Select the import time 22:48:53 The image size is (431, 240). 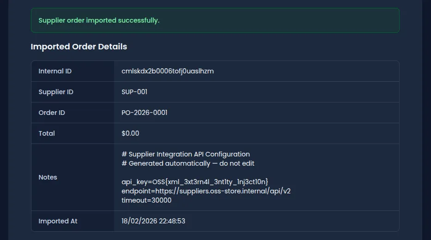pos(172,221)
